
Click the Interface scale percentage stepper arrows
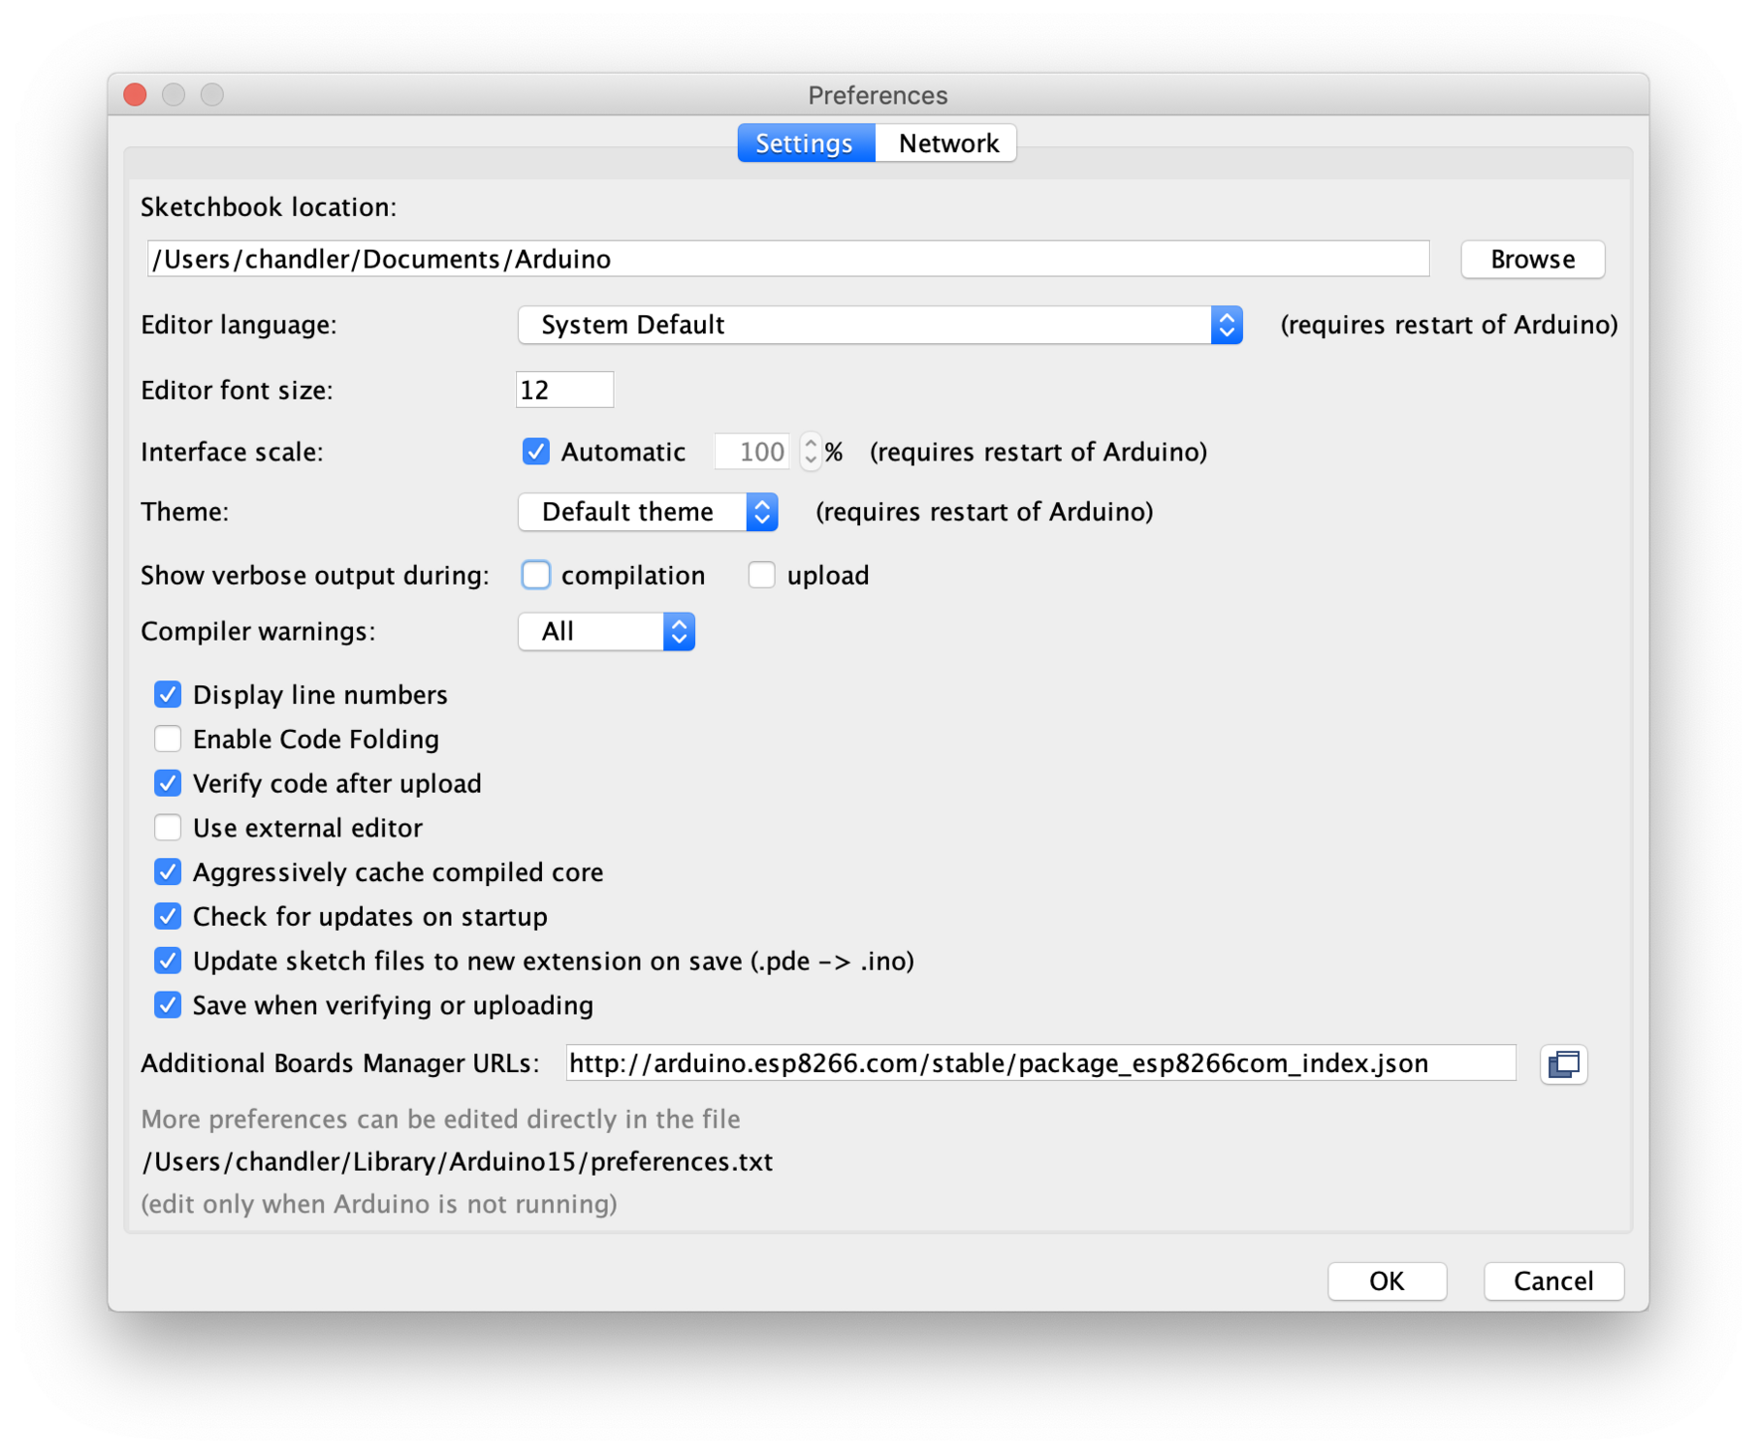pyautogui.click(x=810, y=451)
